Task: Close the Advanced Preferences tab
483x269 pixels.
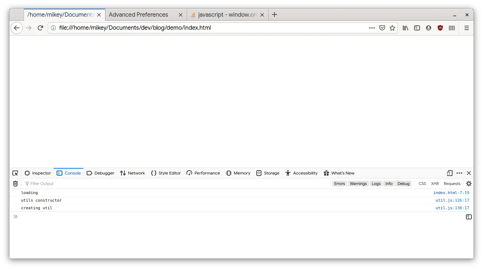Action: pos(181,15)
